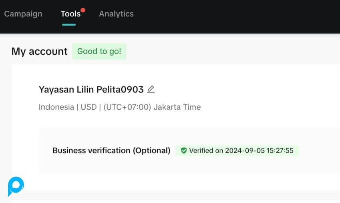Open the Campaign tab
The height and width of the screenshot is (203, 340).
(x=23, y=14)
